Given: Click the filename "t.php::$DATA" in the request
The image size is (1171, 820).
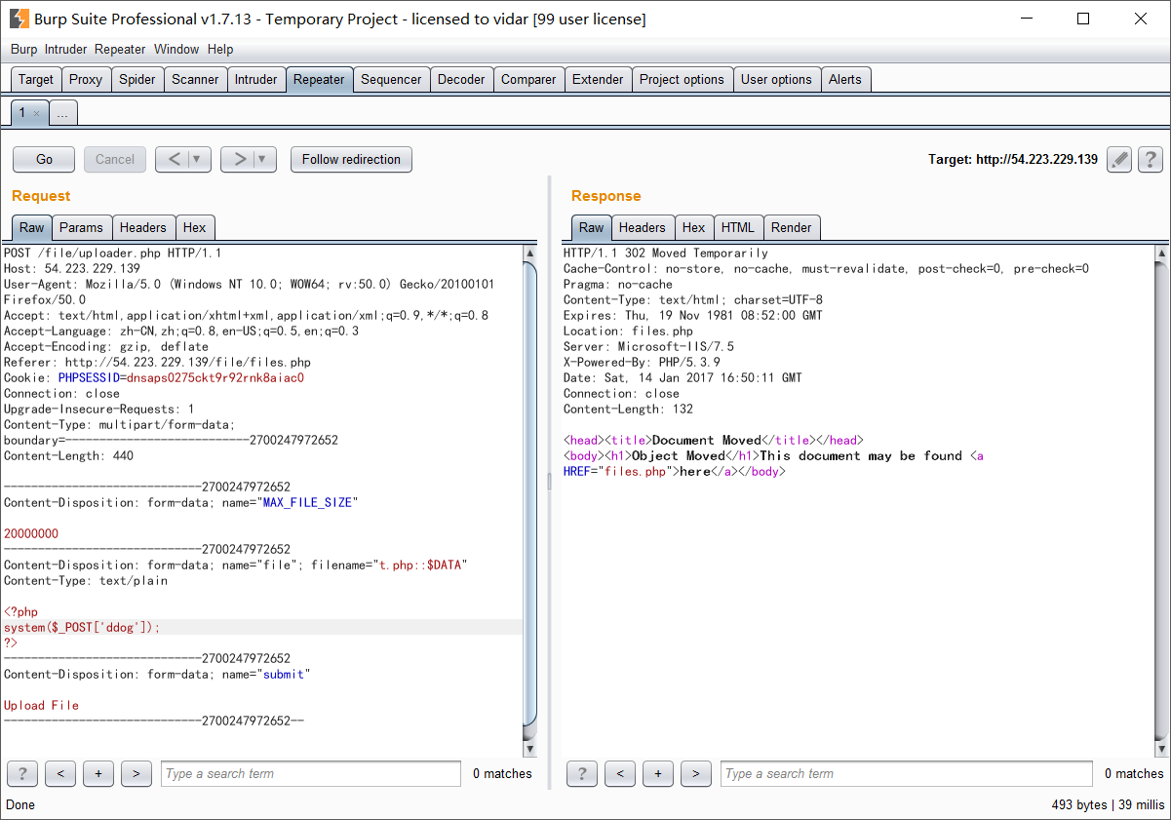Looking at the screenshot, I should (422, 565).
